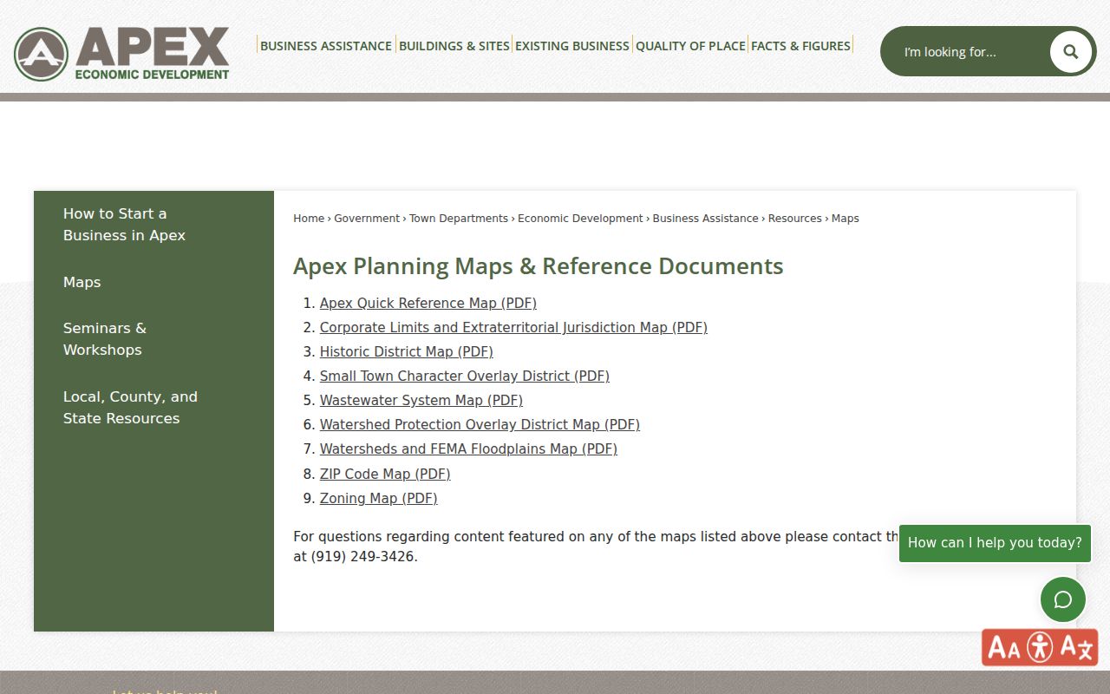Open Apex Quick Reference Map PDF

point(428,303)
